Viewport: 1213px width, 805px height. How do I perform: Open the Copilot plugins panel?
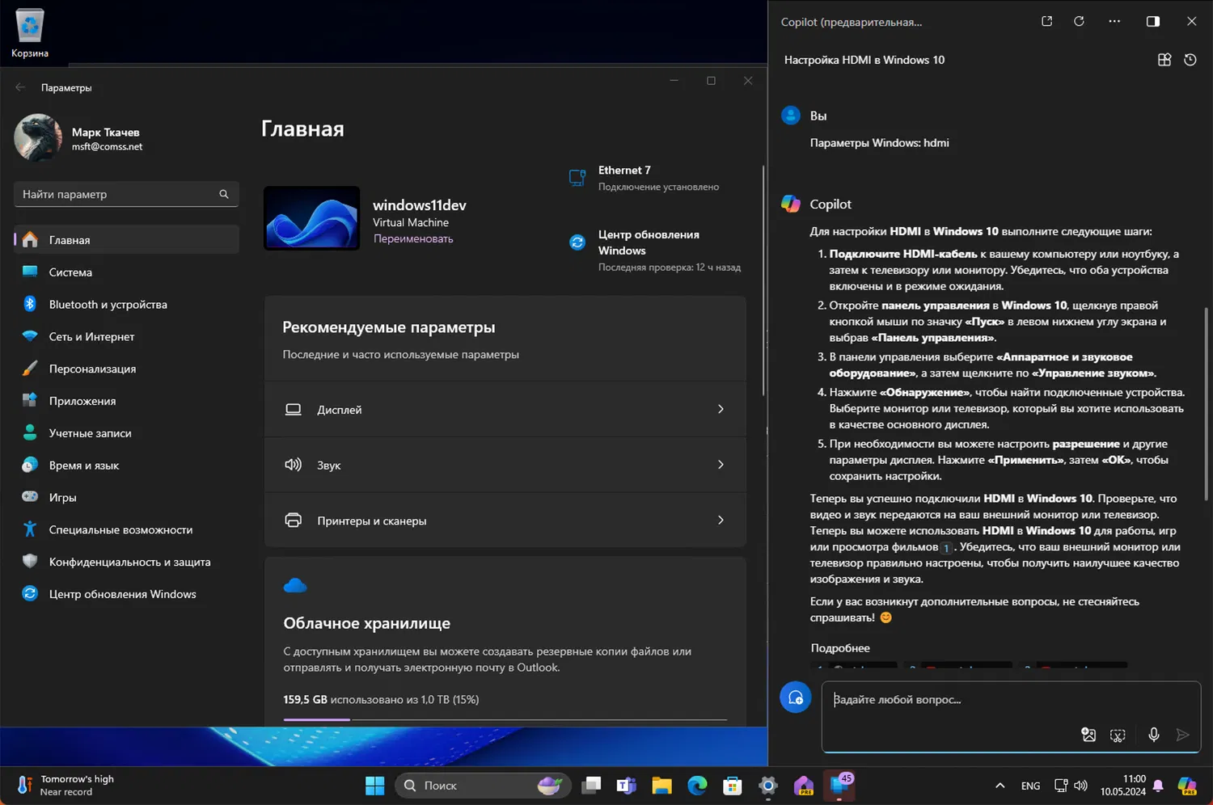(1164, 60)
